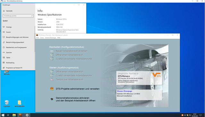Click the Windows 10 Pro edition value
The width and height of the screenshot is (205, 117).
[x=61, y=19]
